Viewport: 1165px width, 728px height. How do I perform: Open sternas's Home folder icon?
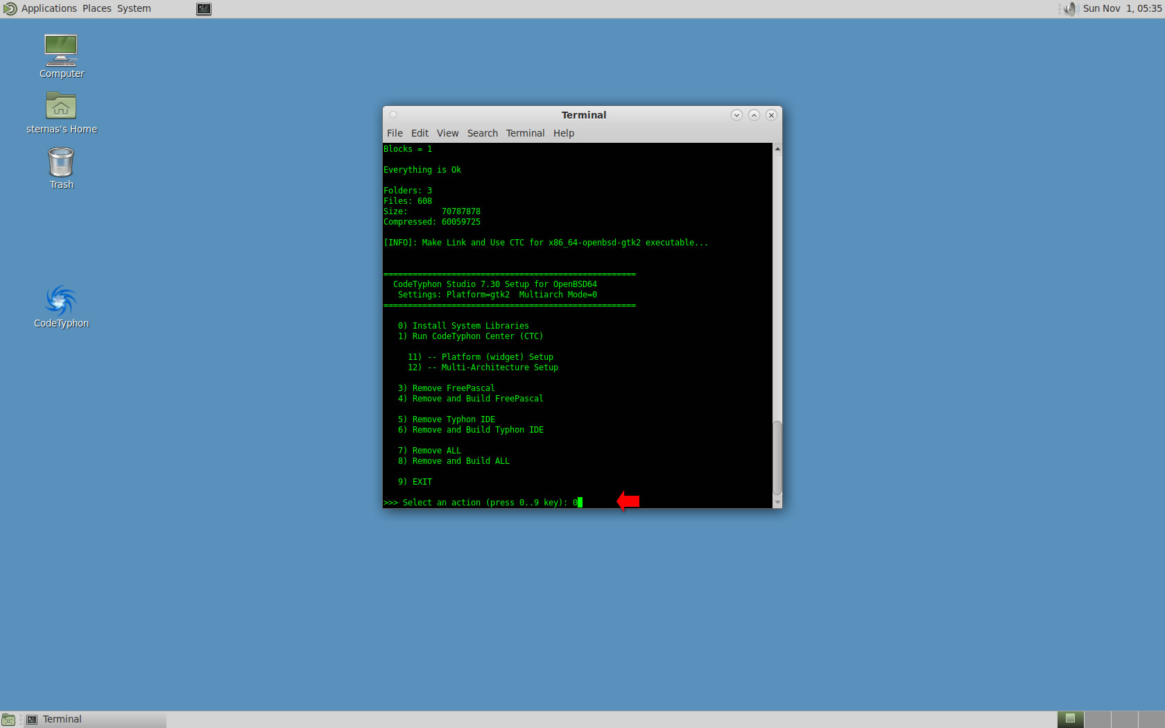click(61, 112)
